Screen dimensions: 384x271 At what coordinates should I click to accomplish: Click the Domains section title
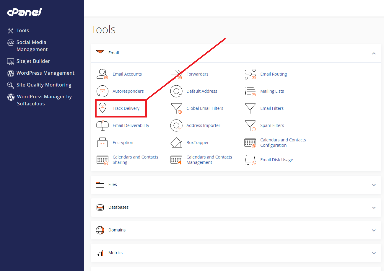coord(117,230)
